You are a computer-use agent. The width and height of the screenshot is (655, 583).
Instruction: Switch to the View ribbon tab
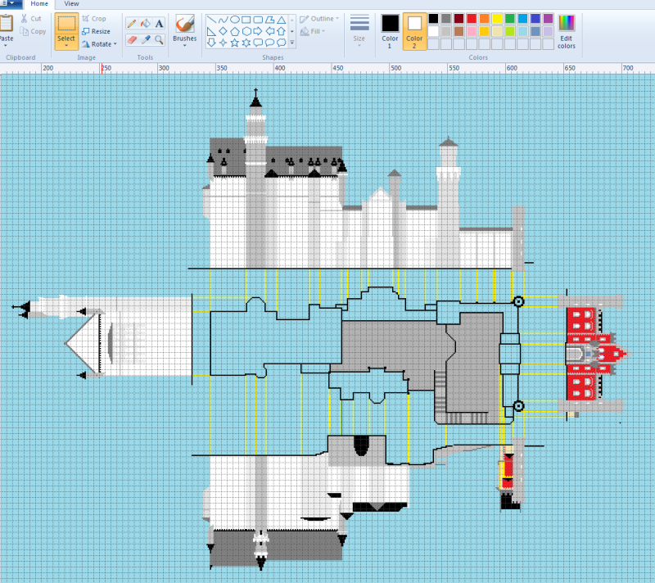(71, 4)
